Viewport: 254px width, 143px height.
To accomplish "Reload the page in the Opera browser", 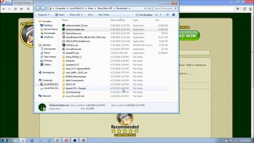I will pyautogui.click(x=15, y=9).
